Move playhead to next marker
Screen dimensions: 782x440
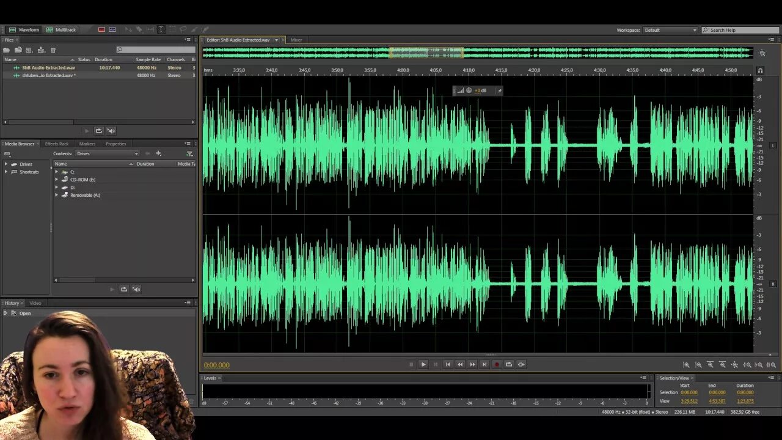point(484,364)
